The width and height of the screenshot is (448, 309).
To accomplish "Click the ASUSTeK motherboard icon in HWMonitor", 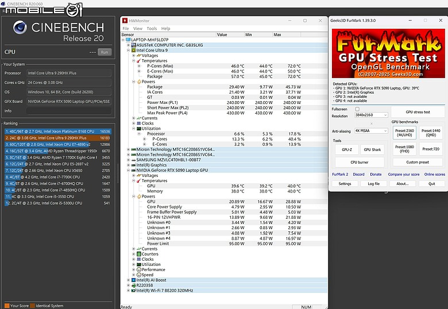I will pos(133,45).
